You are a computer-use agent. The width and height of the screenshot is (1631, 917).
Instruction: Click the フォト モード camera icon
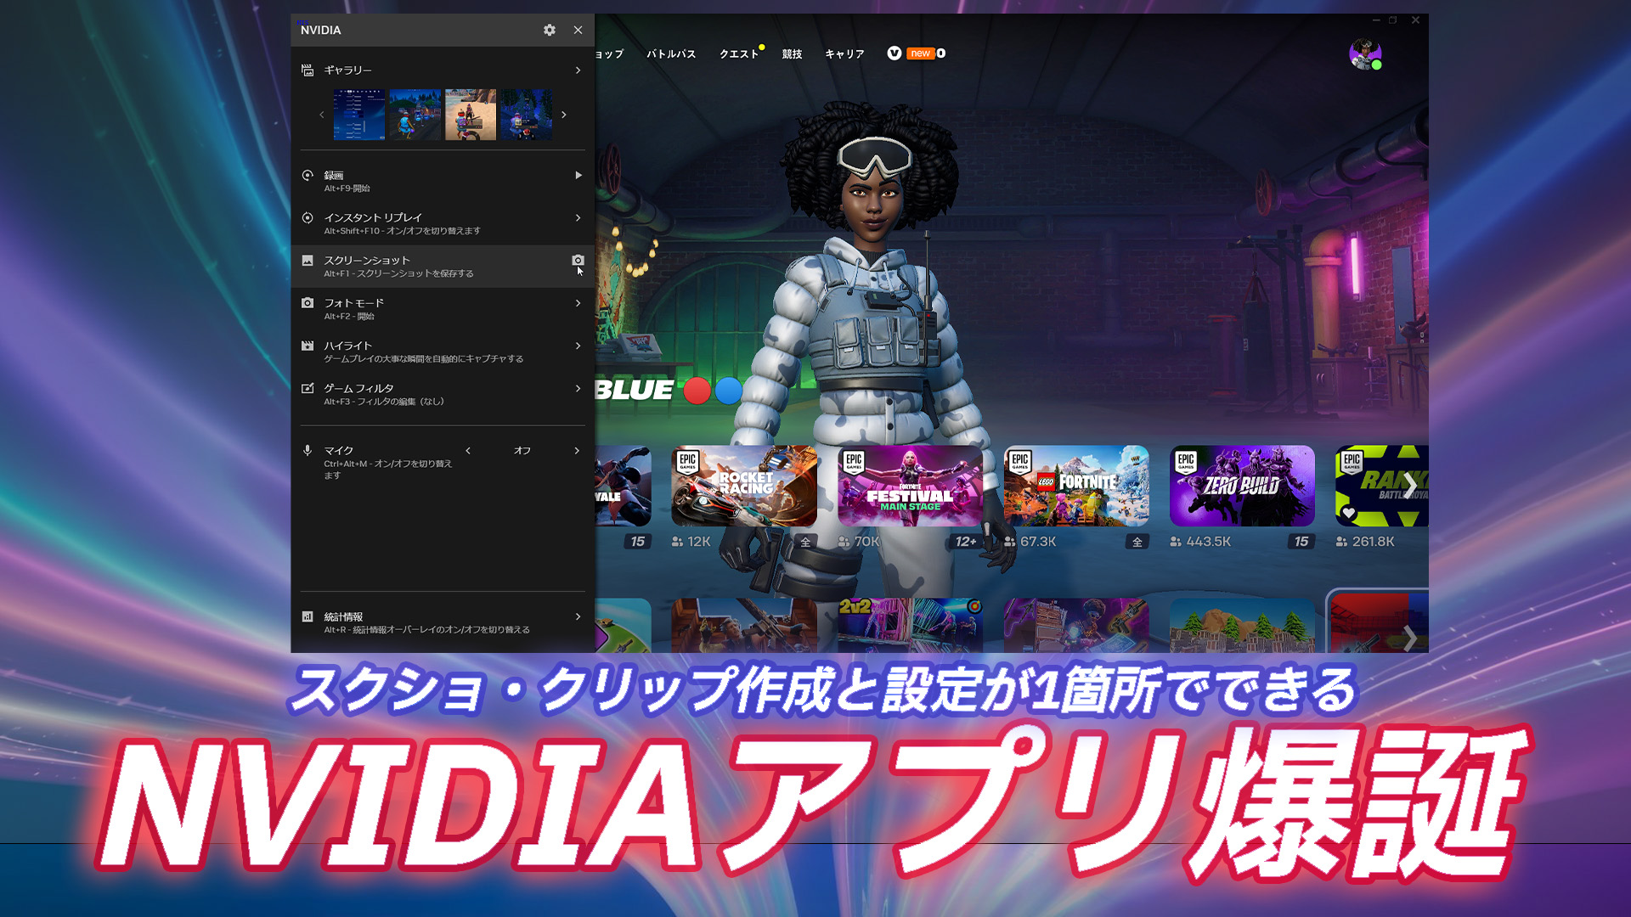click(308, 303)
